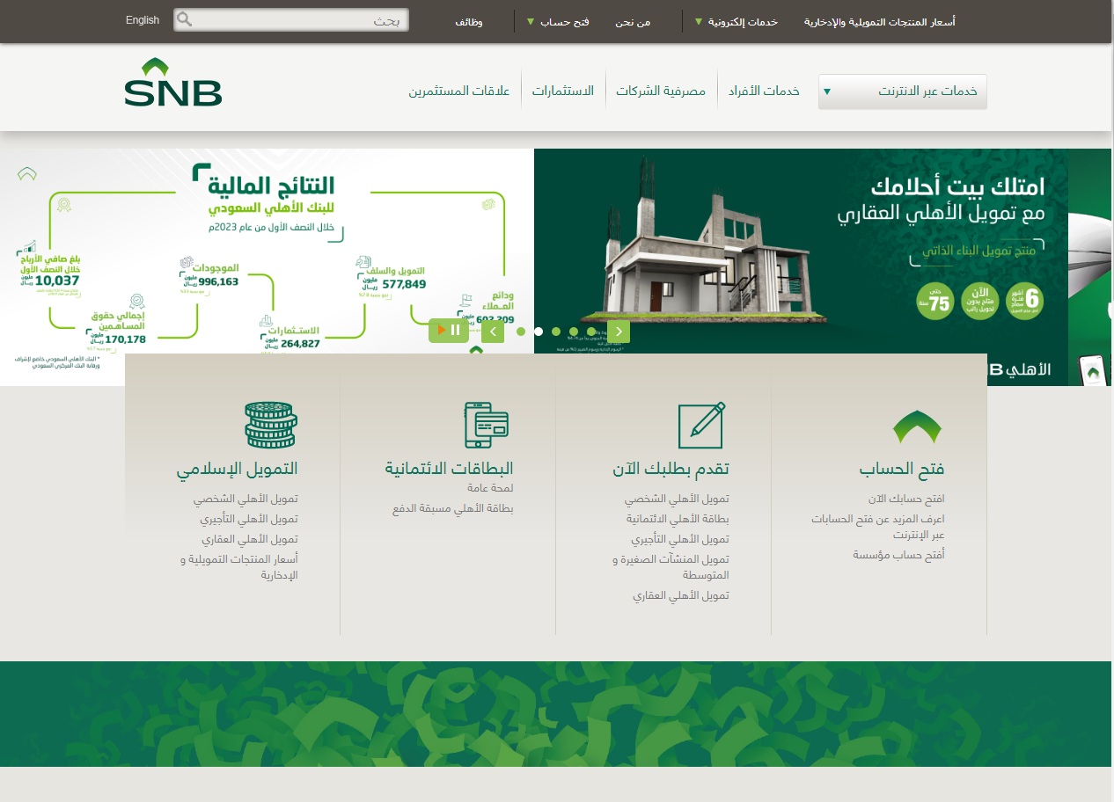Click تمويل الأهلي العقاري under التمويل الإسلامي
The image size is (1114, 802).
(x=250, y=539)
